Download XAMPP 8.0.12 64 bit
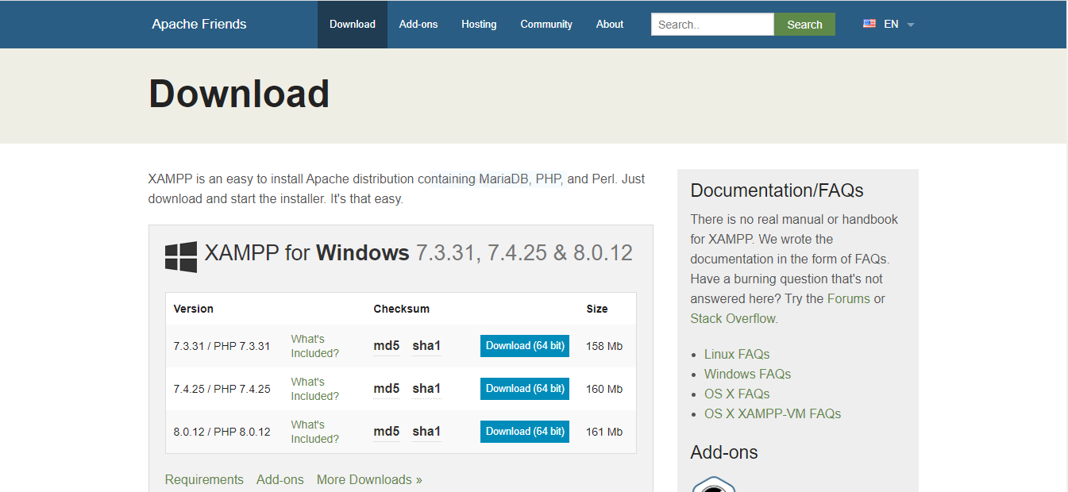This screenshot has width=1068, height=492. pyautogui.click(x=525, y=432)
